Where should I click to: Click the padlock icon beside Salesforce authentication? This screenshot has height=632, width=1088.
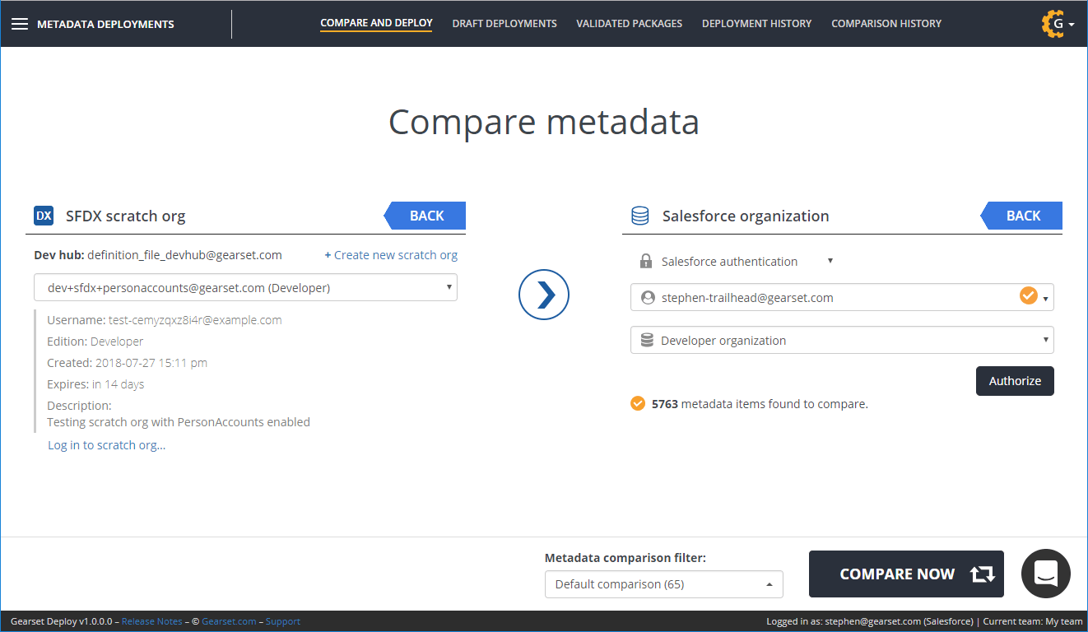pyautogui.click(x=646, y=261)
